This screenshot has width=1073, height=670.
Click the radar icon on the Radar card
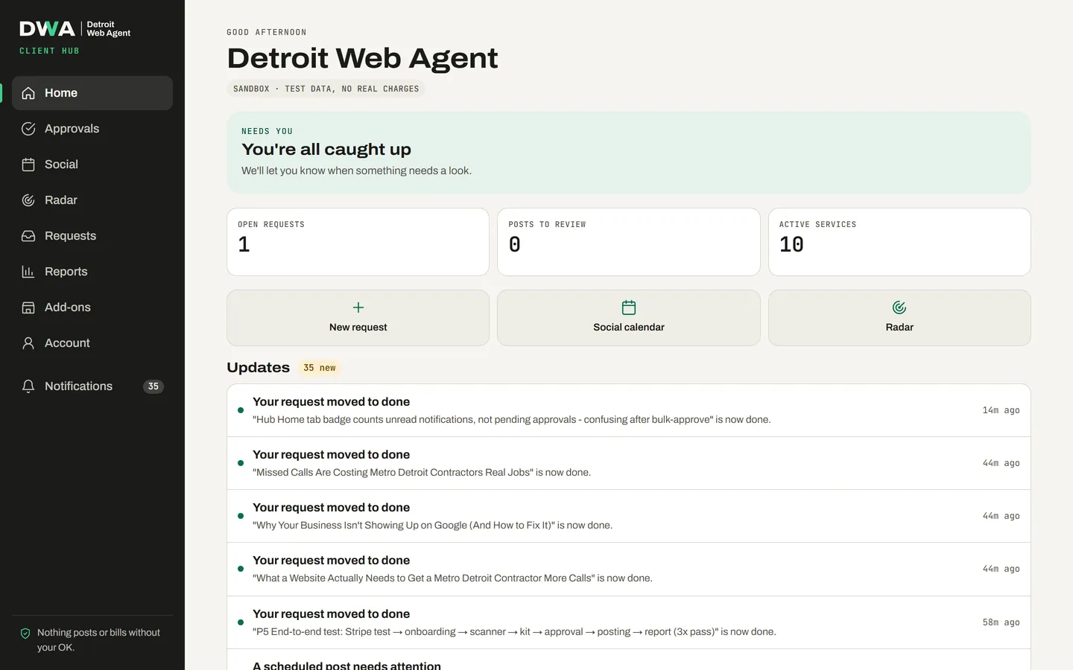point(899,307)
